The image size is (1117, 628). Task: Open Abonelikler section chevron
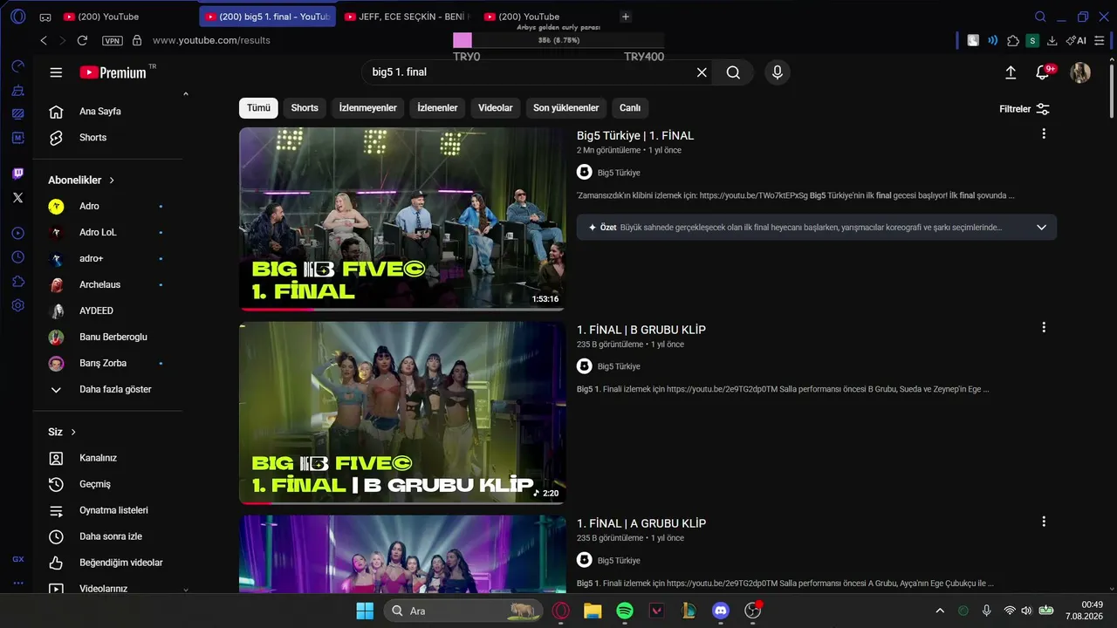112,181
